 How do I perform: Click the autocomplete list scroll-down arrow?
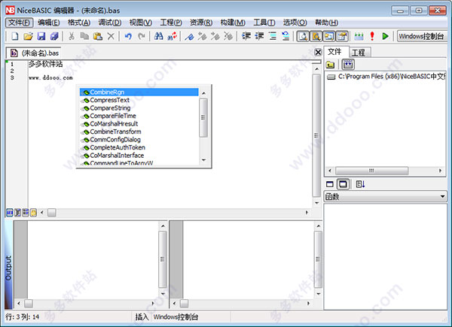(204, 160)
